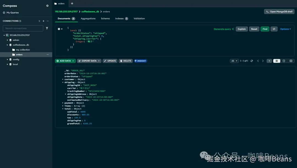Open my_collection in the sidebar
Screen dimensions: 297x168
[x=23, y=50]
